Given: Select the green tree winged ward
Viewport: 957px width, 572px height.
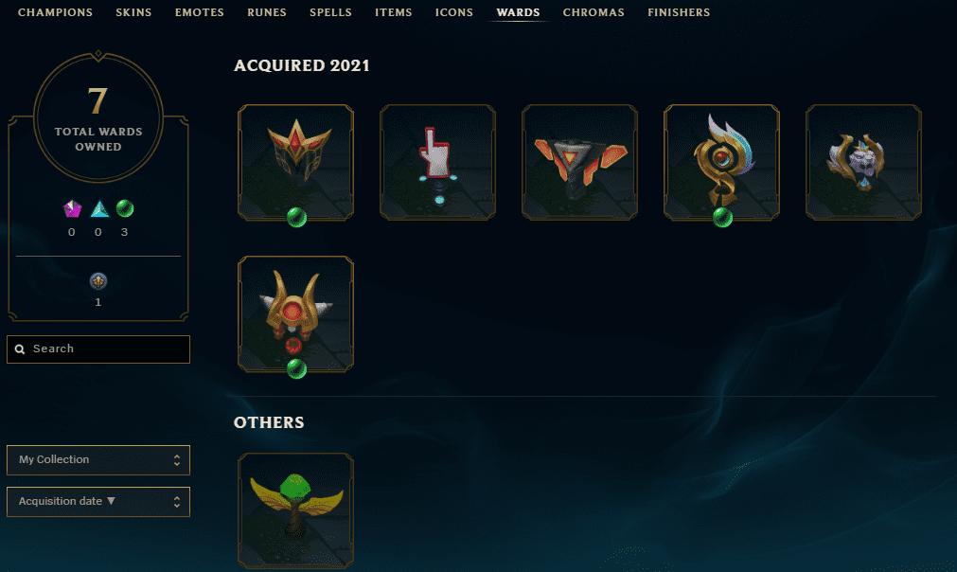Looking at the screenshot, I should pos(295,511).
